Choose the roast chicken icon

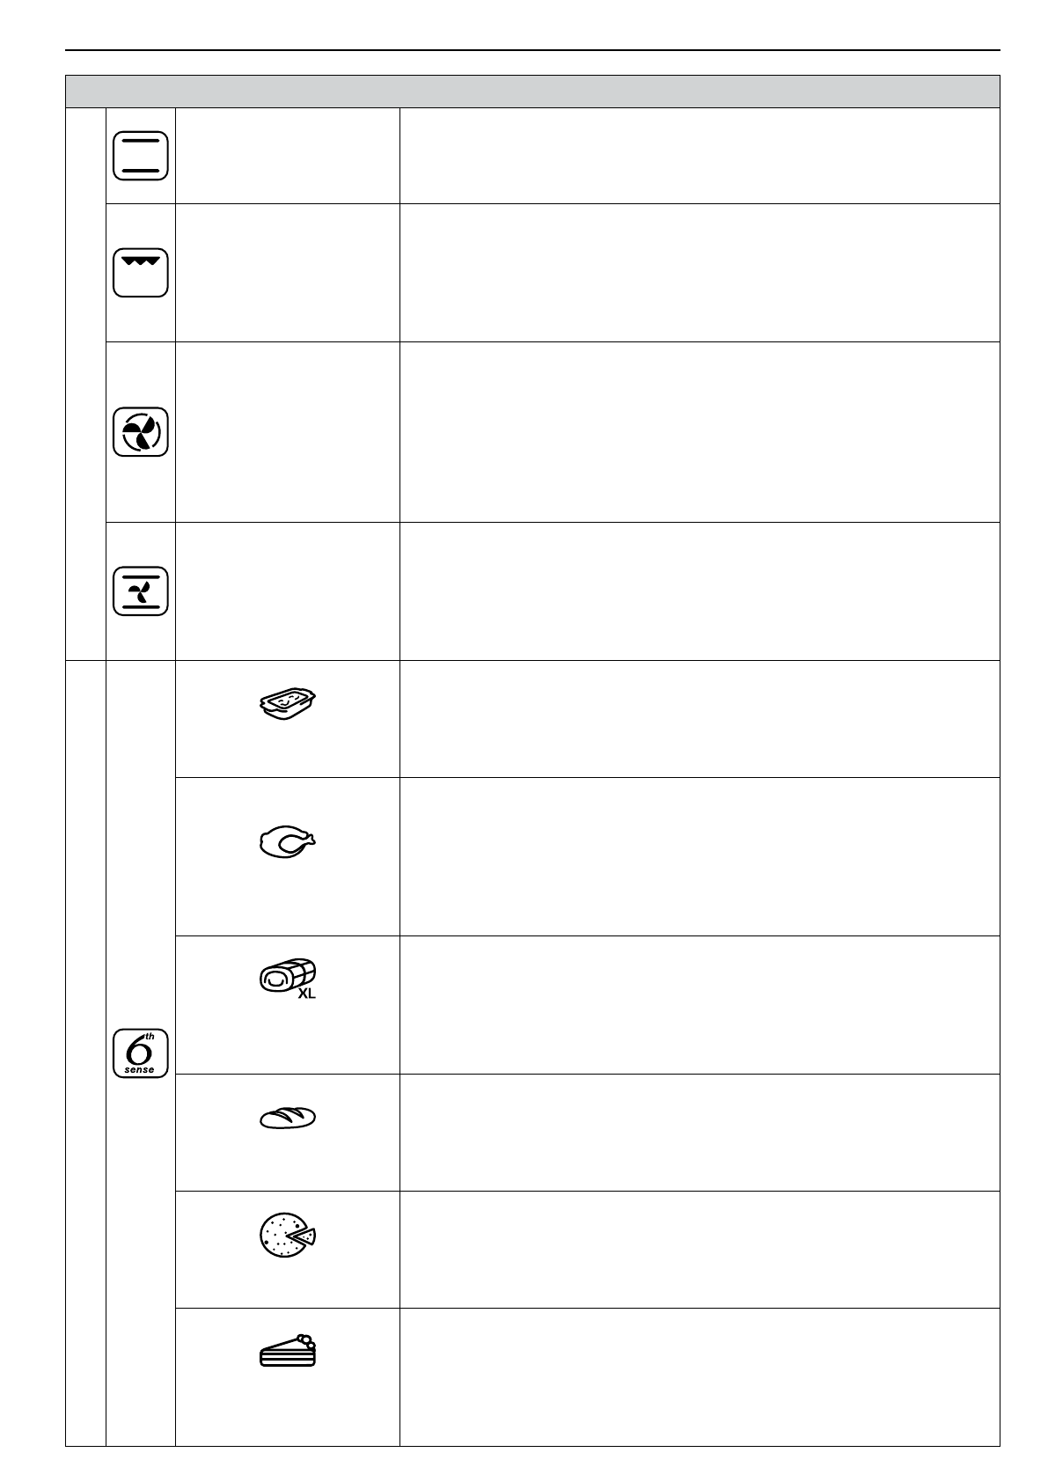[287, 840]
